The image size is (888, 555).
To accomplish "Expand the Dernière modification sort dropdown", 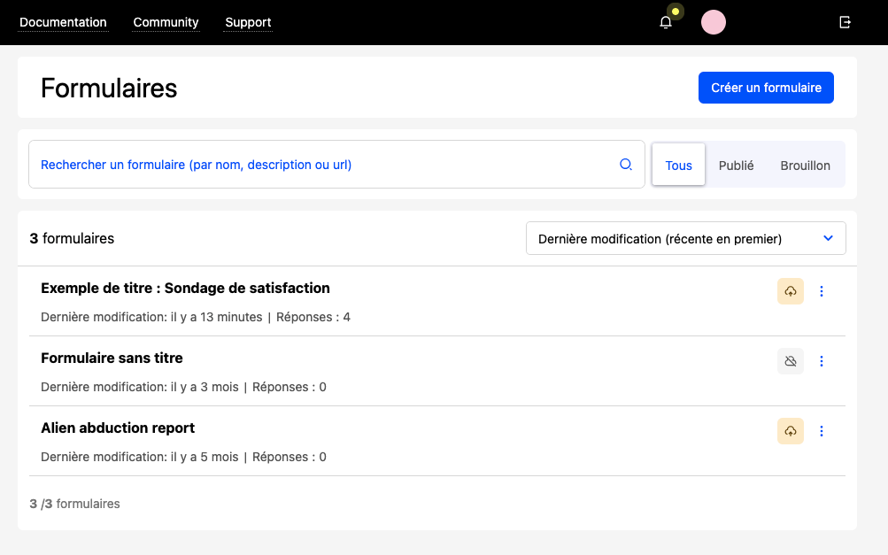I will tap(685, 238).
